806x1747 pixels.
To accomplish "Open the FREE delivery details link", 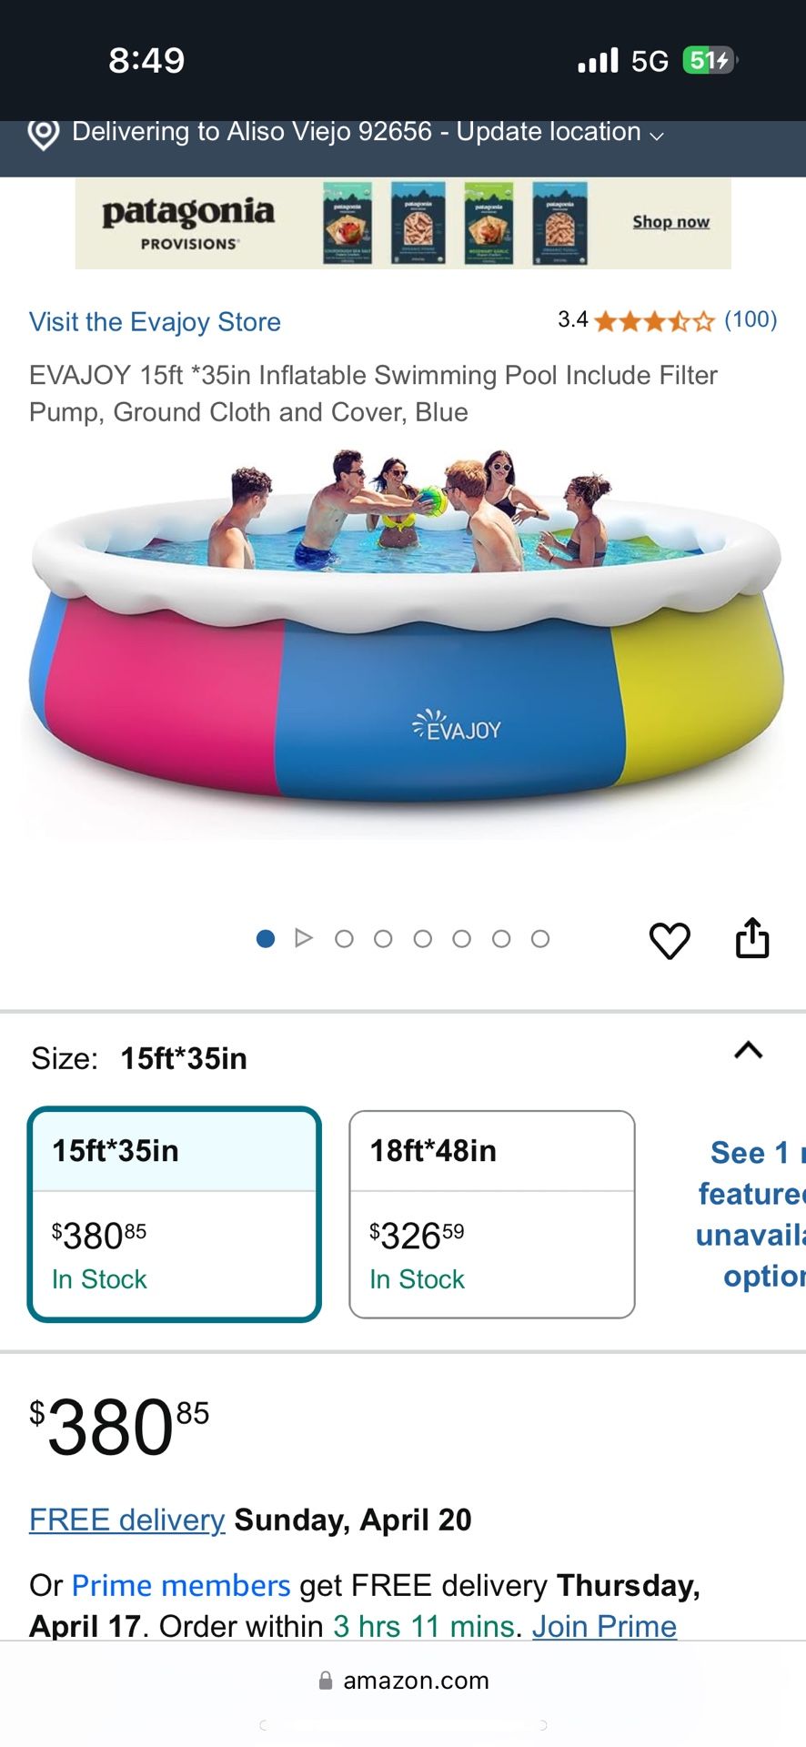I will coord(126,1519).
